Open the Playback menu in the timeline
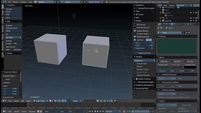This screenshot has height=113, width=201. 32,112
